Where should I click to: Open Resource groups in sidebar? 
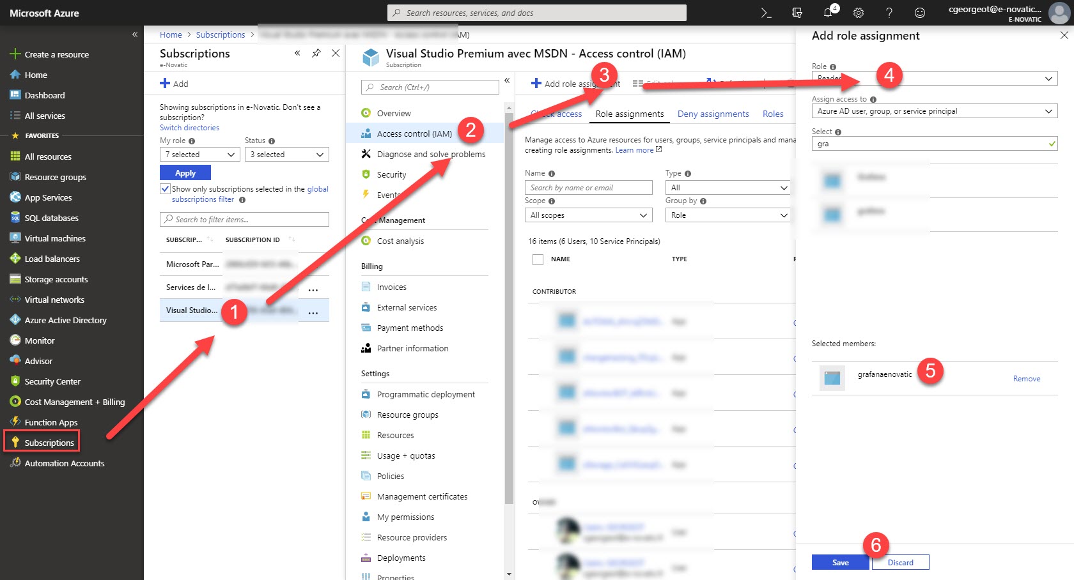[55, 177]
